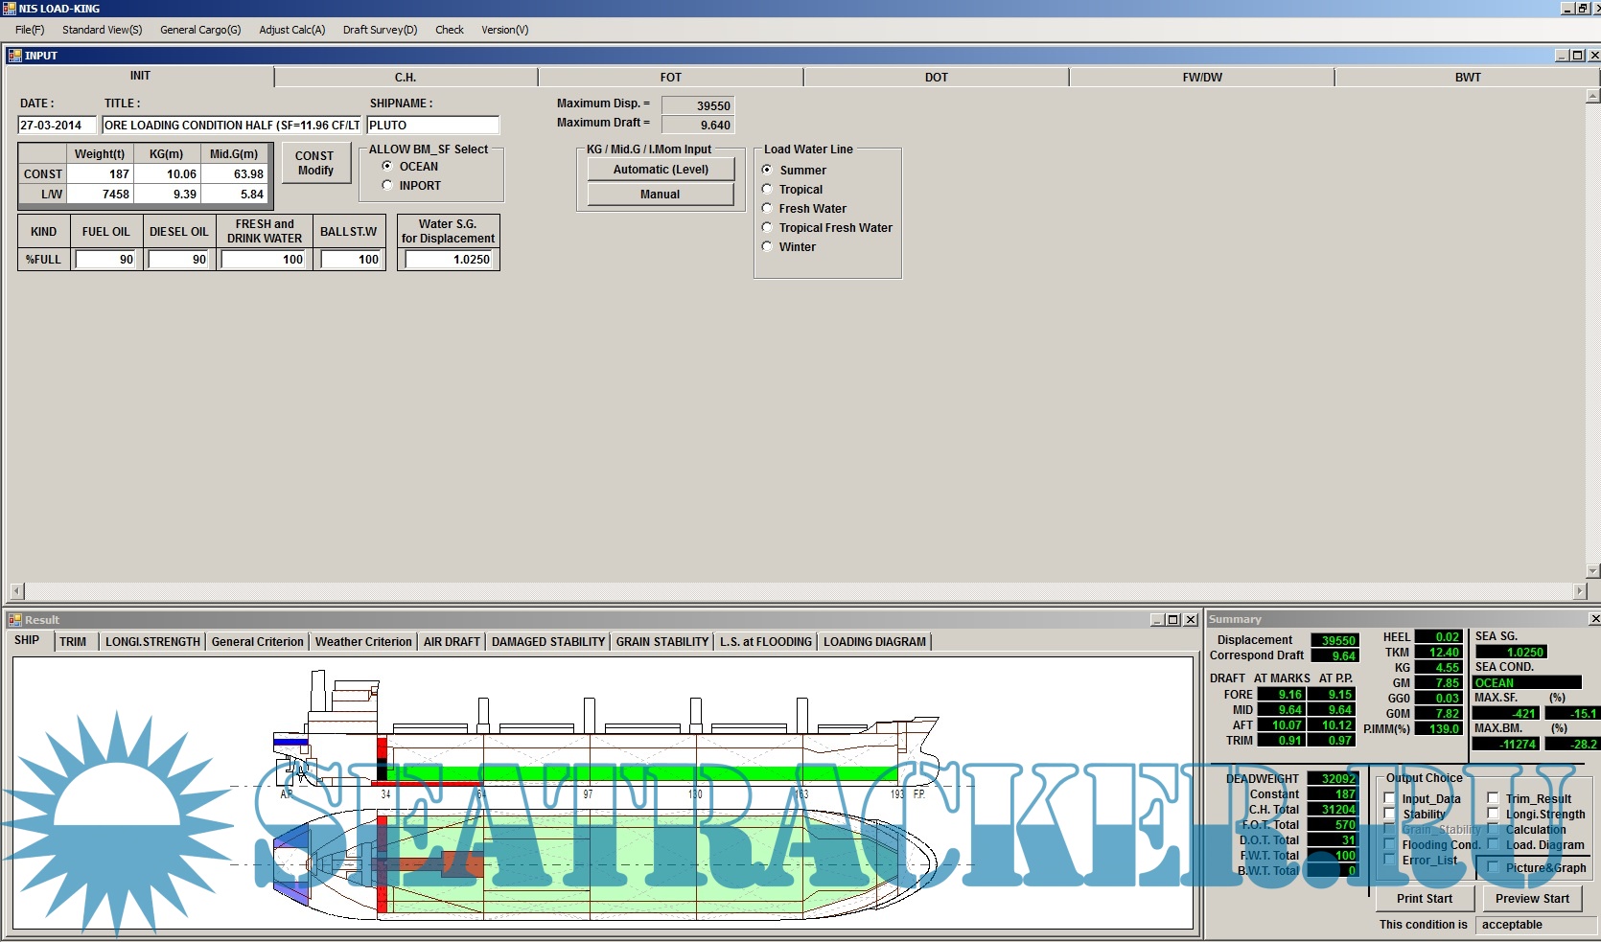Viewport: 1601px width, 942px height.
Task: Expand the General Cargo(G) menu
Action: point(200,30)
